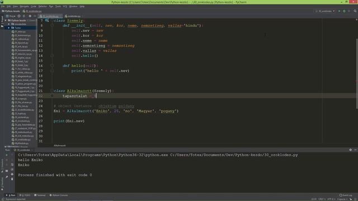
Task: Fold the __init__ method at line 8
Action: [x=52, y=26]
